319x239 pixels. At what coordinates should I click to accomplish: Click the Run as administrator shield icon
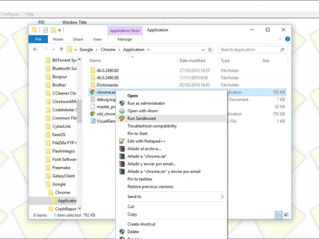(x=122, y=103)
